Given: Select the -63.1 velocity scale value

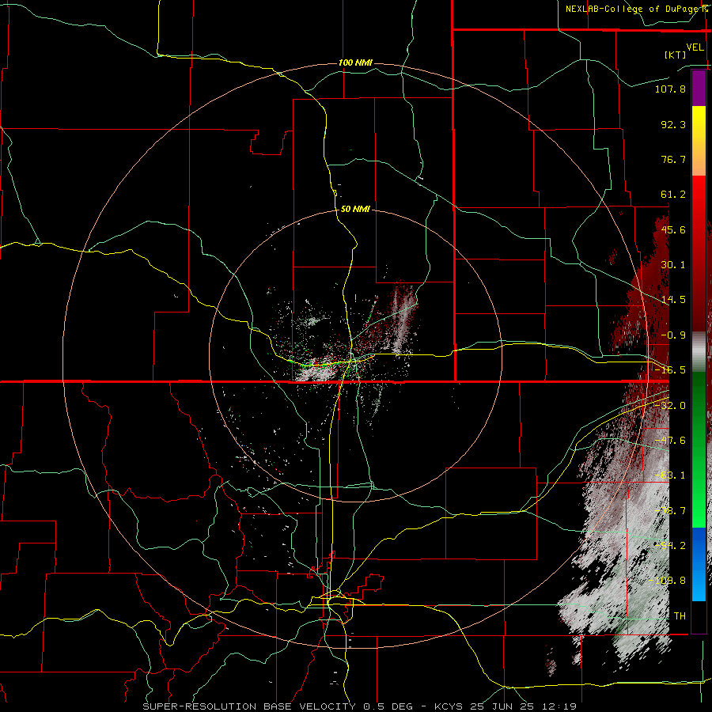Looking at the screenshot, I should pyautogui.click(x=670, y=475).
